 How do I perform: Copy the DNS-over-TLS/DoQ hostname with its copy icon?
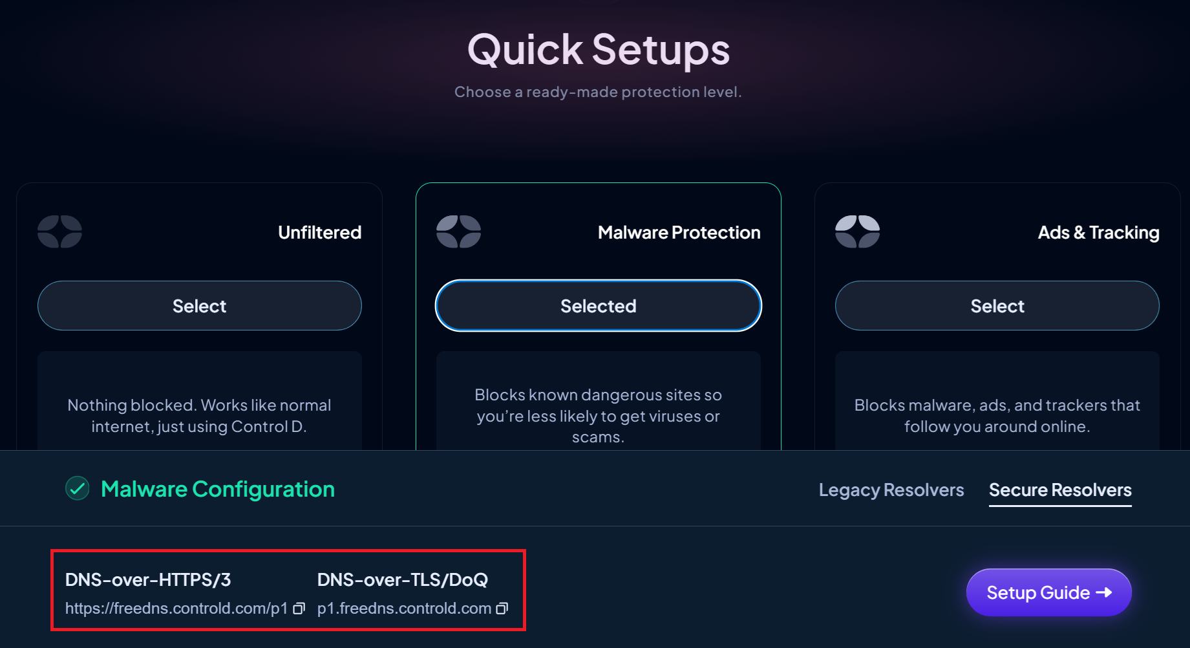pos(502,609)
